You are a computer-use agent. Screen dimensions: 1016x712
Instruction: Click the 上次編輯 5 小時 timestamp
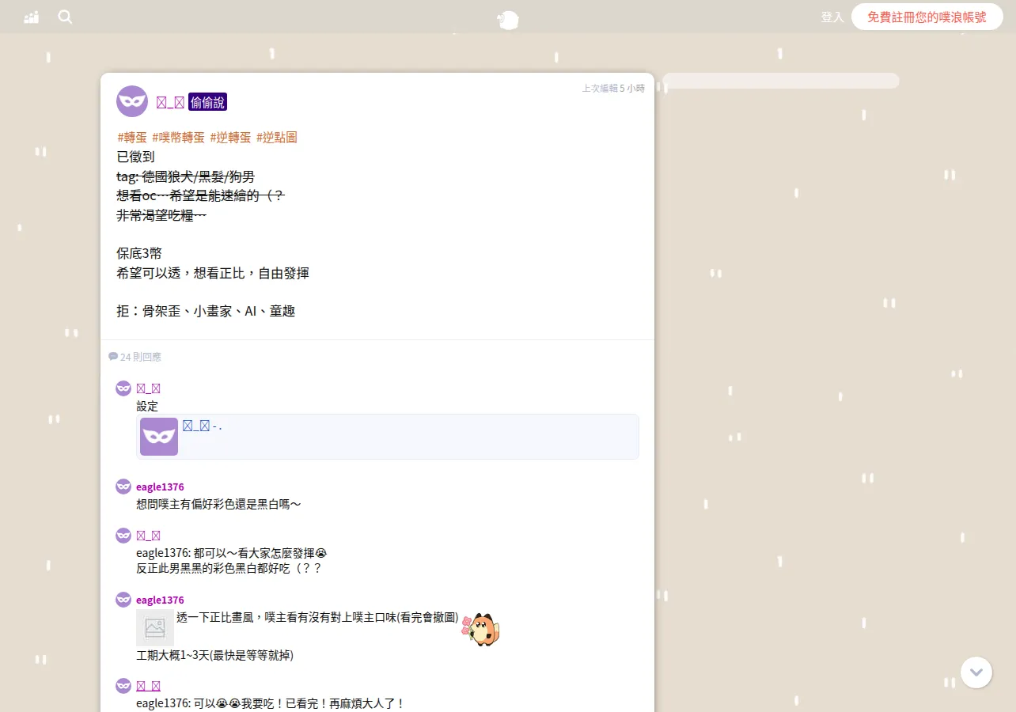tap(613, 89)
